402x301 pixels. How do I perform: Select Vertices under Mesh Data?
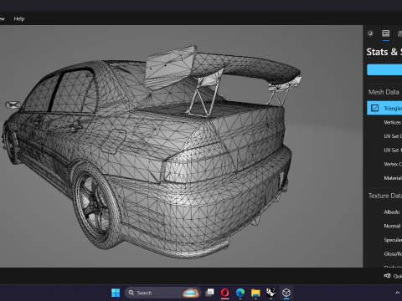(x=393, y=122)
